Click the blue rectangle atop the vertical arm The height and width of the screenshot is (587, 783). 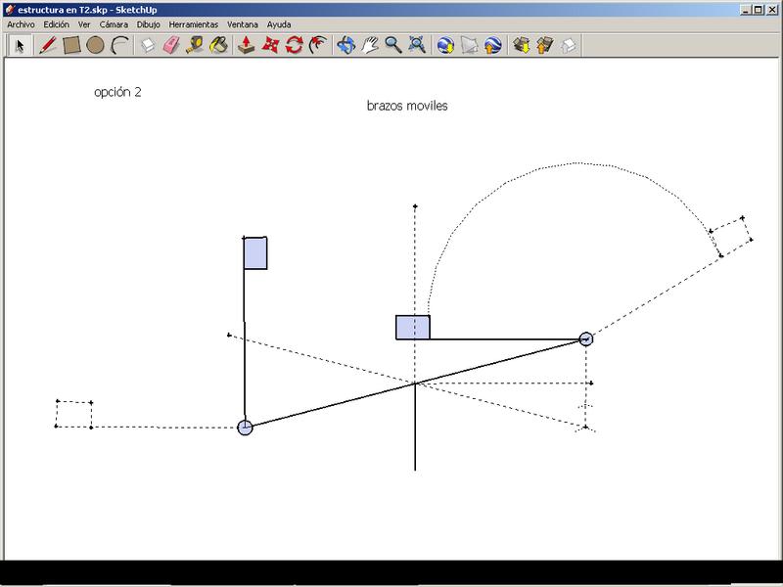(x=255, y=252)
